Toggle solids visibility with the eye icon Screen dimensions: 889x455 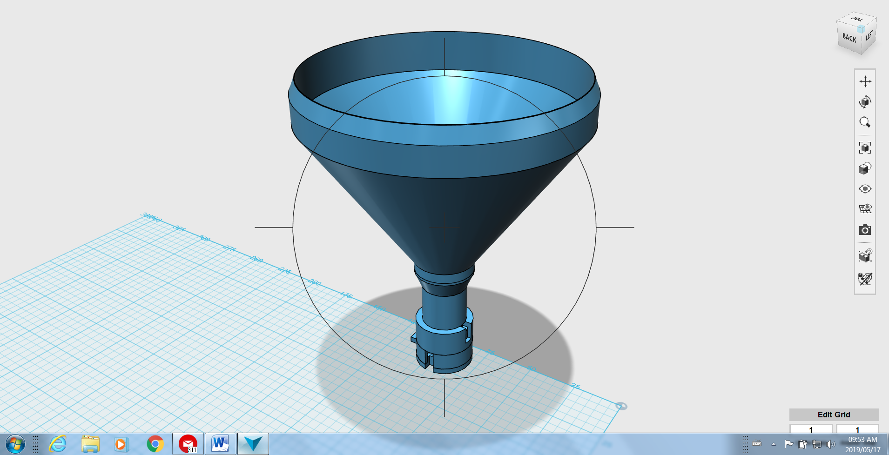865,188
